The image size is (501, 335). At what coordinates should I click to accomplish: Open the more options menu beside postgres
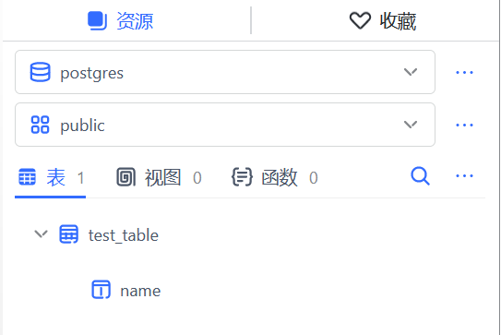(464, 73)
